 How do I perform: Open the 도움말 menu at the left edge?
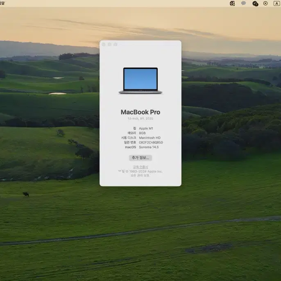2,3
